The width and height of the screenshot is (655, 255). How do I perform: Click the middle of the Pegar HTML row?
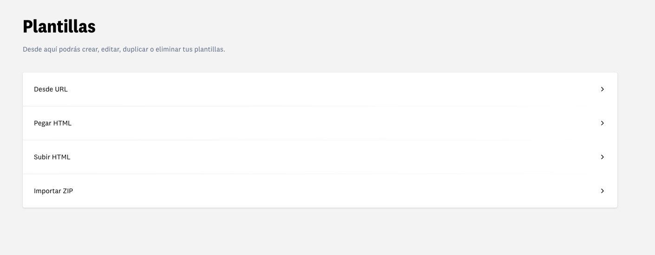point(320,123)
